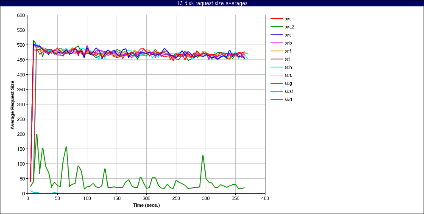Click the x-axis tick value 200
This screenshot has height=214, width=424.
146,198
